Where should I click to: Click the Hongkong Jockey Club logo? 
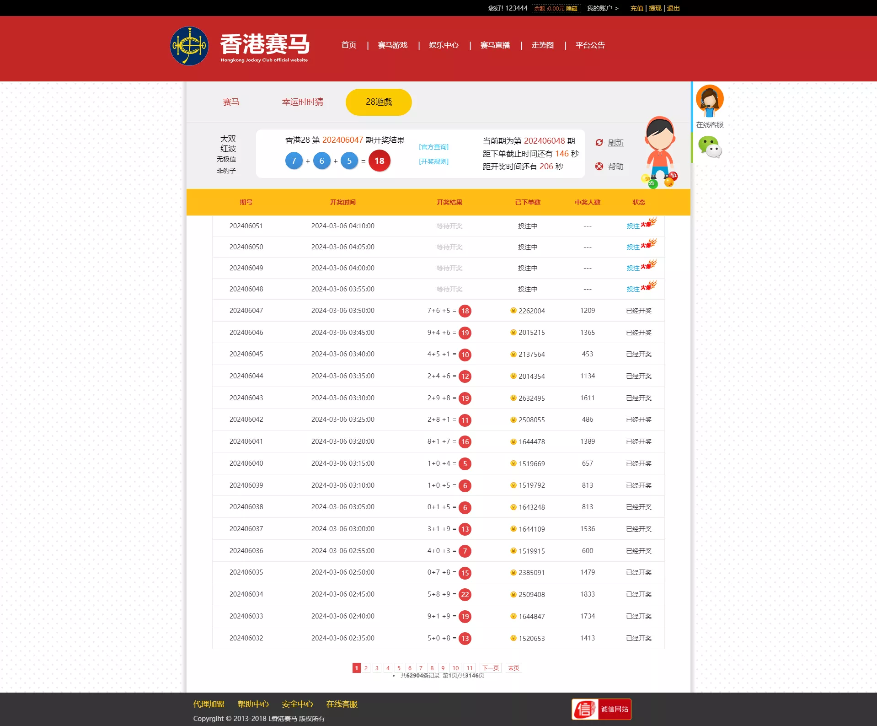point(190,46)
